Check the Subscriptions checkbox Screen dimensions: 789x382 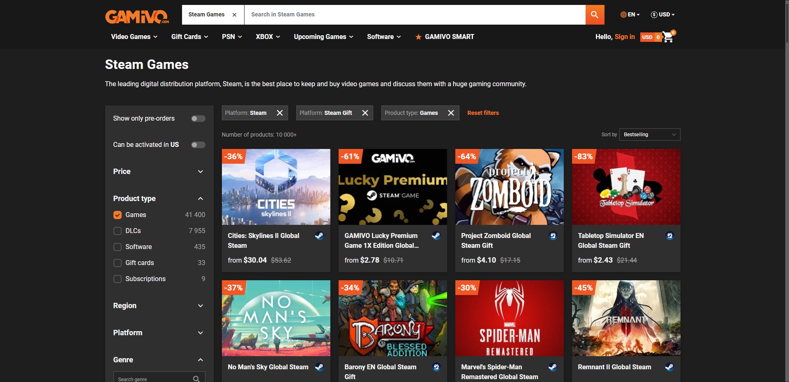[118, 279]
